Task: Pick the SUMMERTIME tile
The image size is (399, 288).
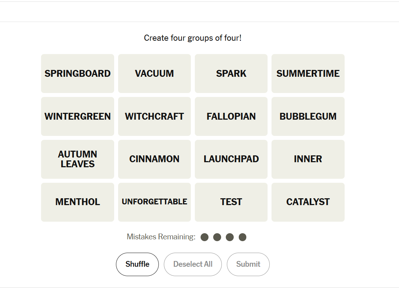Action: click(308, 74)
